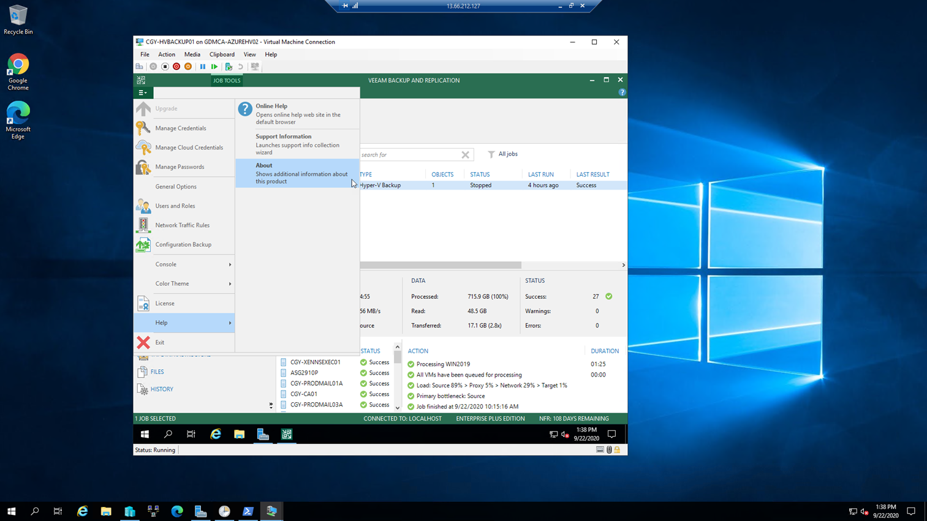Image resolution: width=927 pixels, height=521 pixels.
Task: Select CGY-XENNSEXEC01 in the VM list
Action: (316, 362)
